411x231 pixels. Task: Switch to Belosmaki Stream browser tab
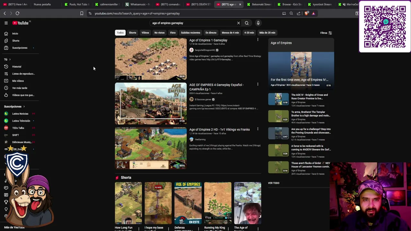pos(259,4)
